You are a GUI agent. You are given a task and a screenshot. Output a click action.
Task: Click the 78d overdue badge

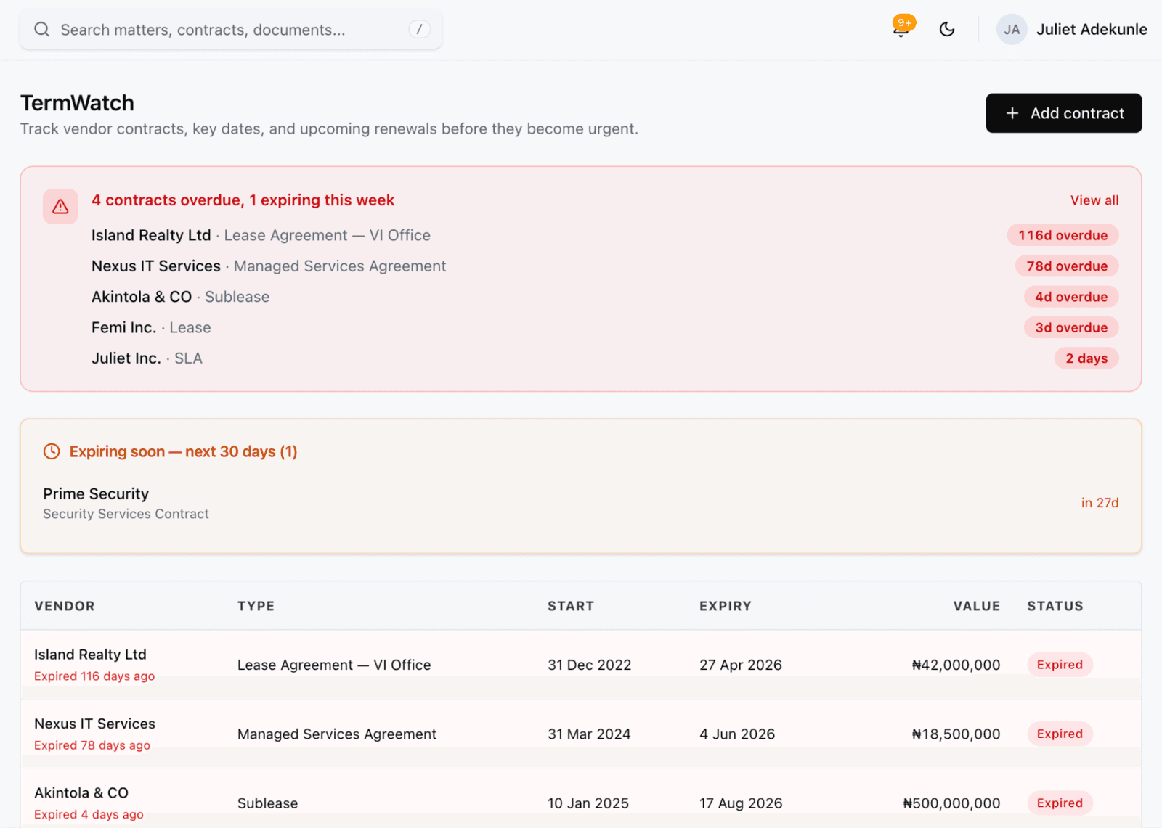coord(1067,266)
